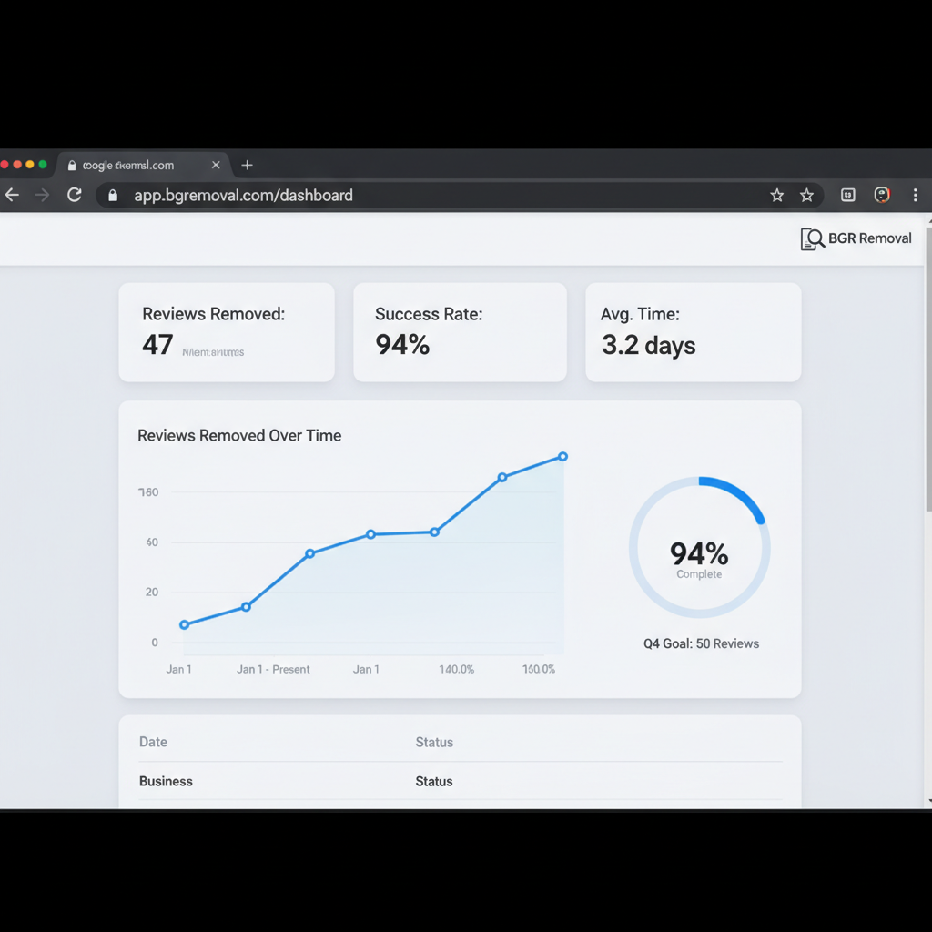Screen dimensions: 932x932
Task: Click the bold 'Status' cell beside Business
Action: coord(434,782)
